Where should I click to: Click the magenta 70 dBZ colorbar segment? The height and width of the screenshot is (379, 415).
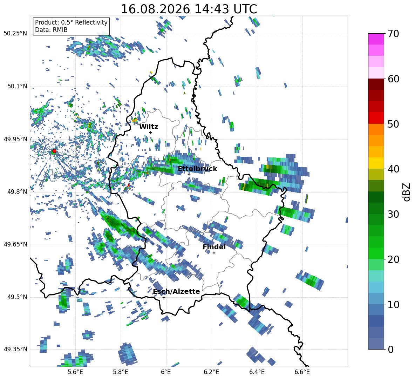tap(376, 39)
